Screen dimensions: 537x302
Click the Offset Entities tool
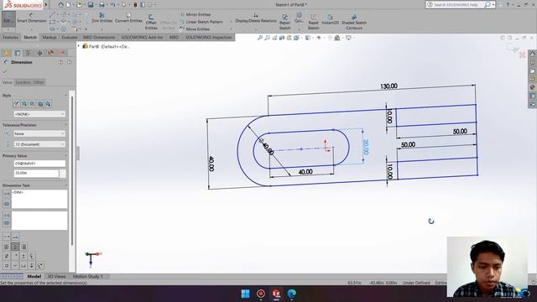[151, 22]
